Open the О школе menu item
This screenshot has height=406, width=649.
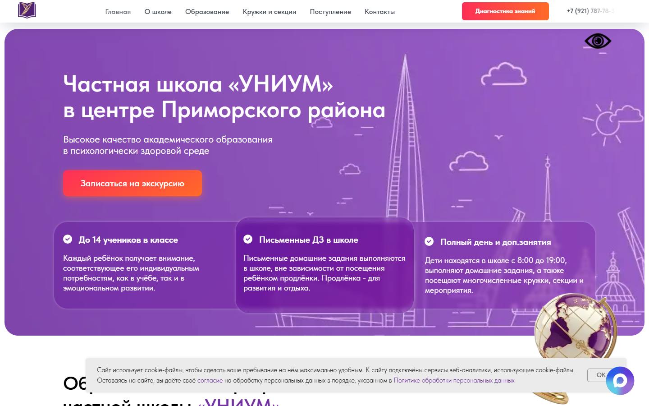tap(158, 12)
